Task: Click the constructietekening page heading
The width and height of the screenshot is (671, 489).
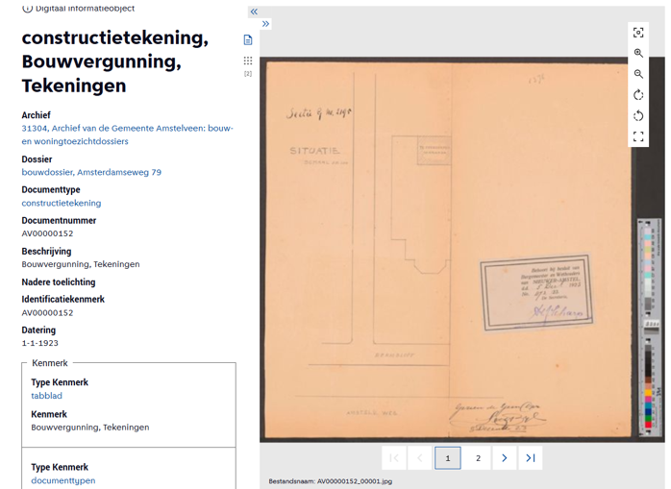Action: pos(115,61)
